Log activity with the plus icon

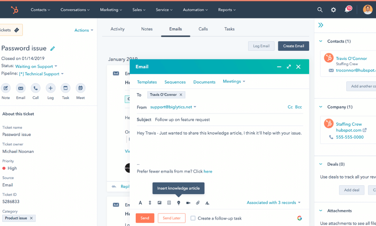point(51,88)
